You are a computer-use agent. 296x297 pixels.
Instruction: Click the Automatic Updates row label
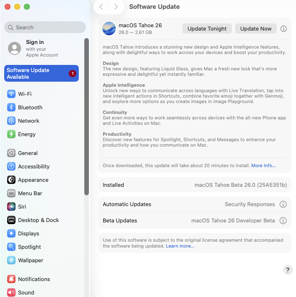point(127,204)
